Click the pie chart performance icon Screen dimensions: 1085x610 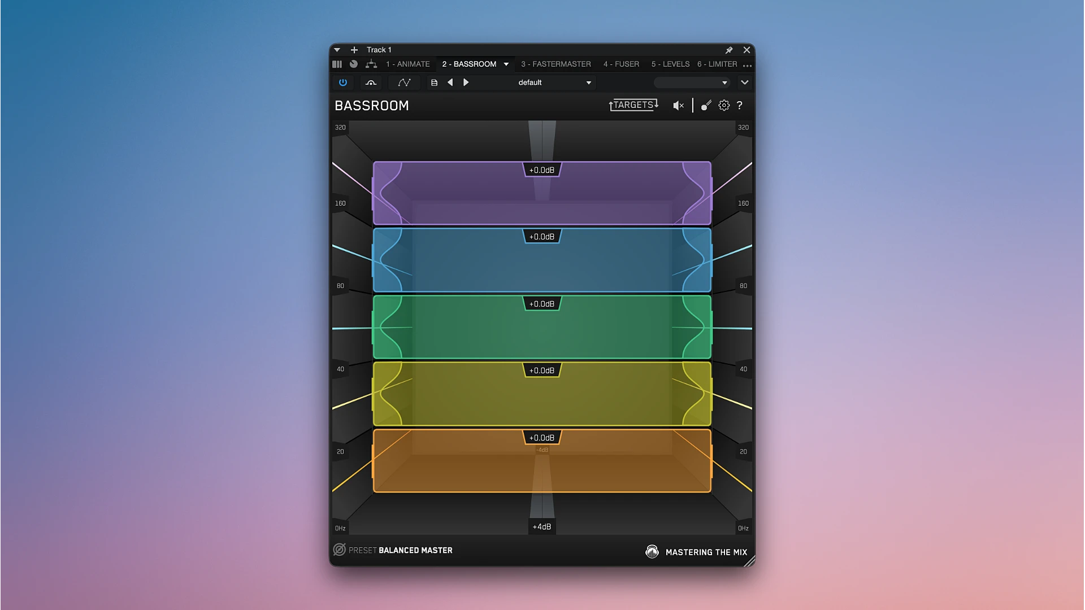coord(354,64)
